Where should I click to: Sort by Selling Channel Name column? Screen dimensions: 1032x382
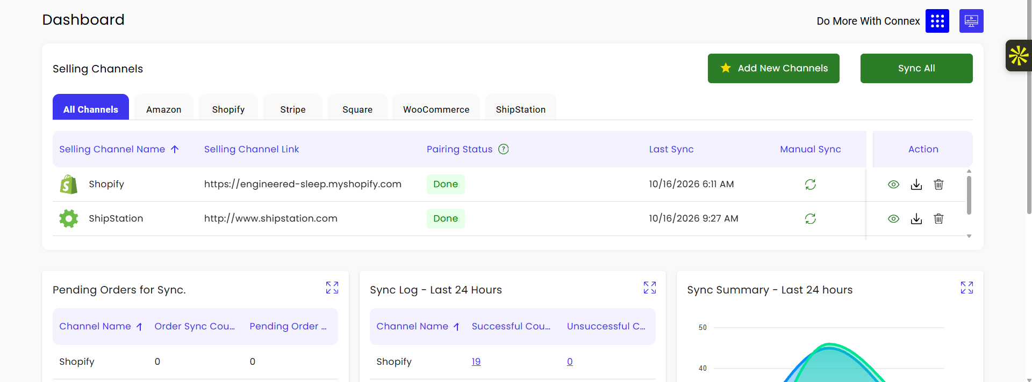coord(119,149)
